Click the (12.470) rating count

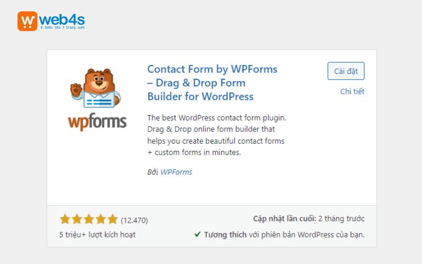(134, 220)
